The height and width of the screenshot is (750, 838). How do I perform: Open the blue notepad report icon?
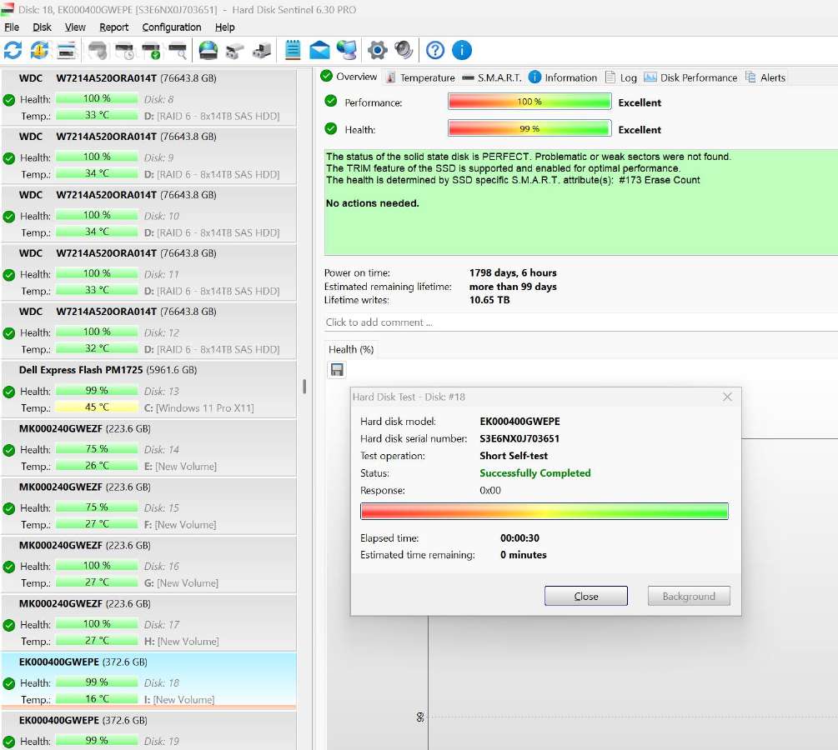tap(293, 50)
